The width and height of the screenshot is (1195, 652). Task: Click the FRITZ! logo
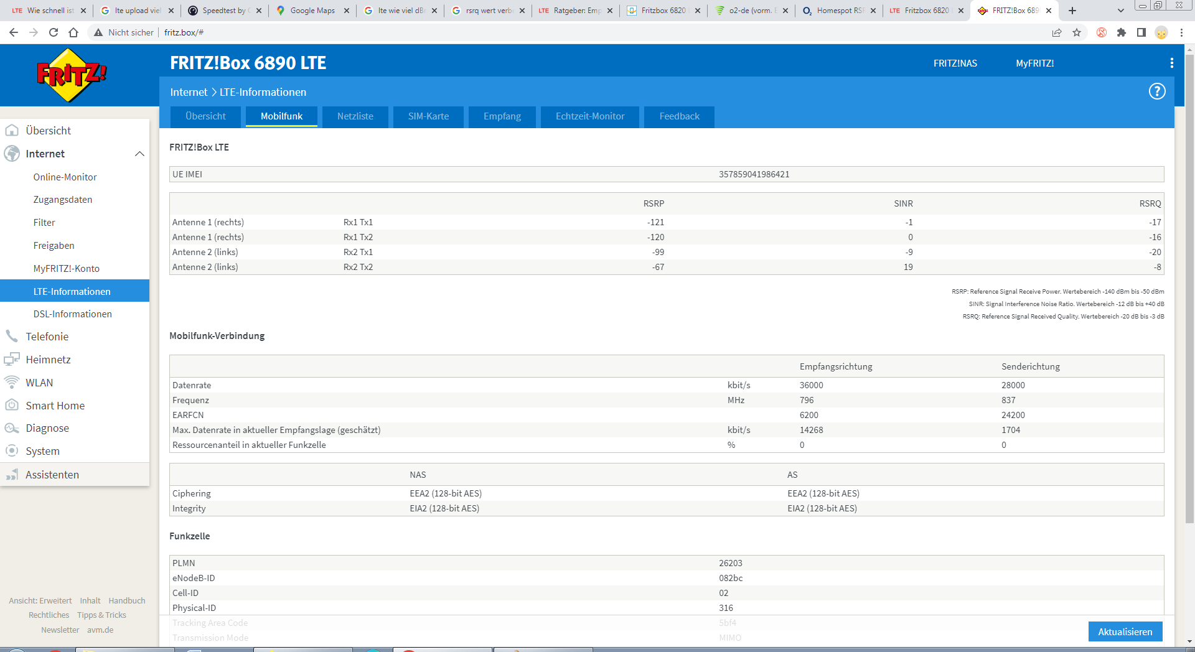pyautogui.click(x=71, y=75)
